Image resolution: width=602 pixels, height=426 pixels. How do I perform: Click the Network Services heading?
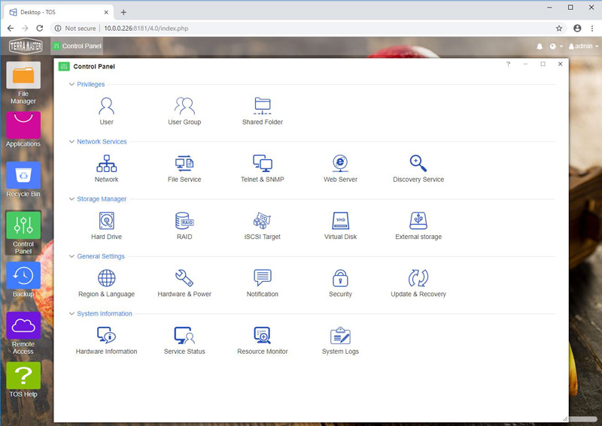102,141
